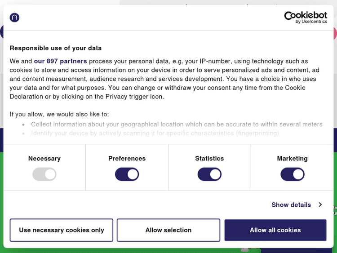
Task: Click the Marketing category label
Action: click(292, 159)
